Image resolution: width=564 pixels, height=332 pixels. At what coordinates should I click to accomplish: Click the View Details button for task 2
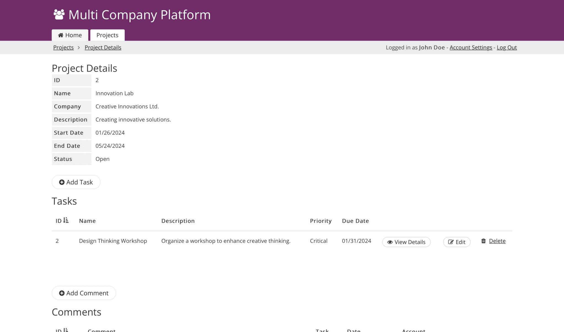pos(406,242)
